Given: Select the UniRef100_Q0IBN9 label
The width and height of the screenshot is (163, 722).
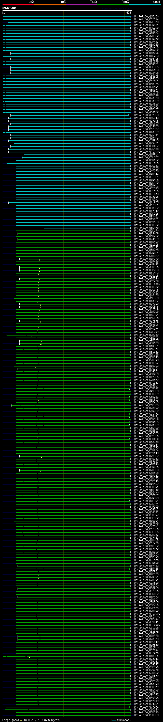Looking at the screenshot, I should [146, 309].
